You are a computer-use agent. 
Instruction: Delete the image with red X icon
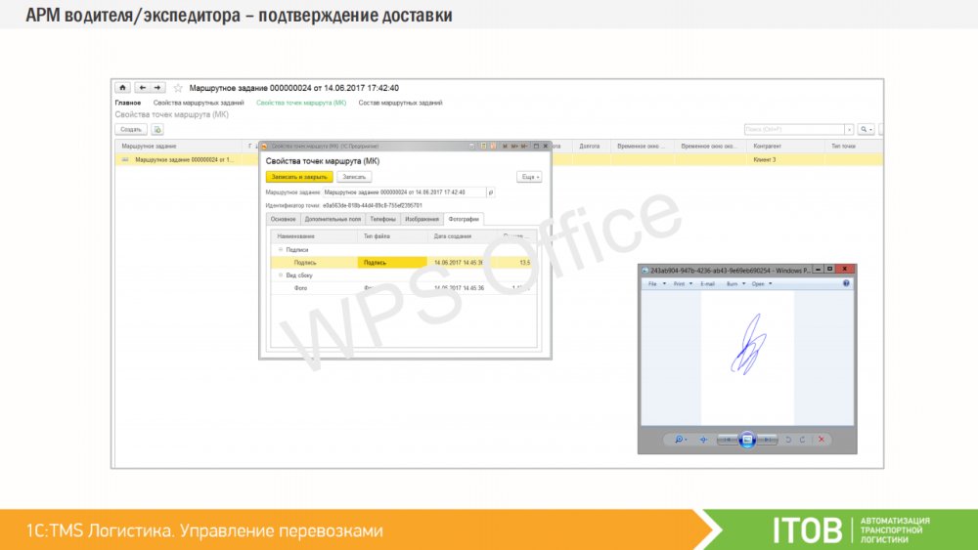820,440
